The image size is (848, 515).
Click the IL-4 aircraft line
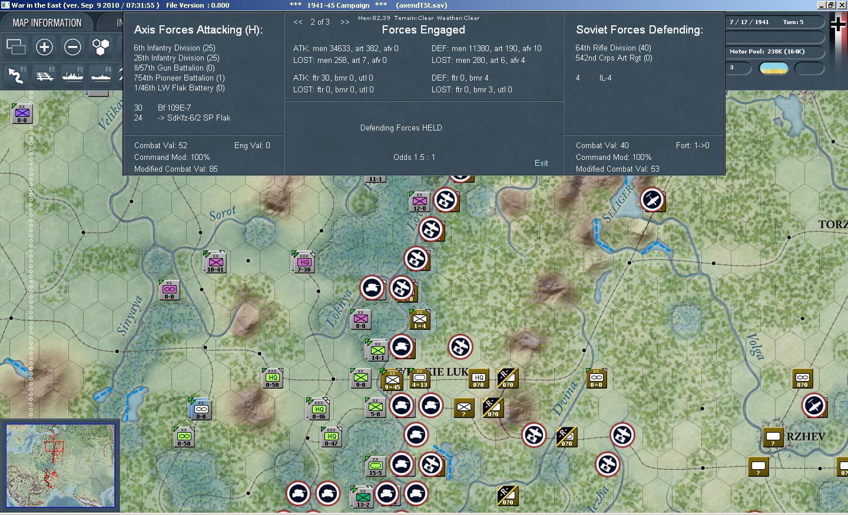click(x=594, y=78)
